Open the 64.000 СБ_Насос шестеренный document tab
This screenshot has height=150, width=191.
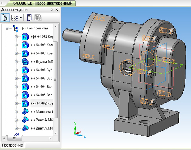(x=43, y=3)
